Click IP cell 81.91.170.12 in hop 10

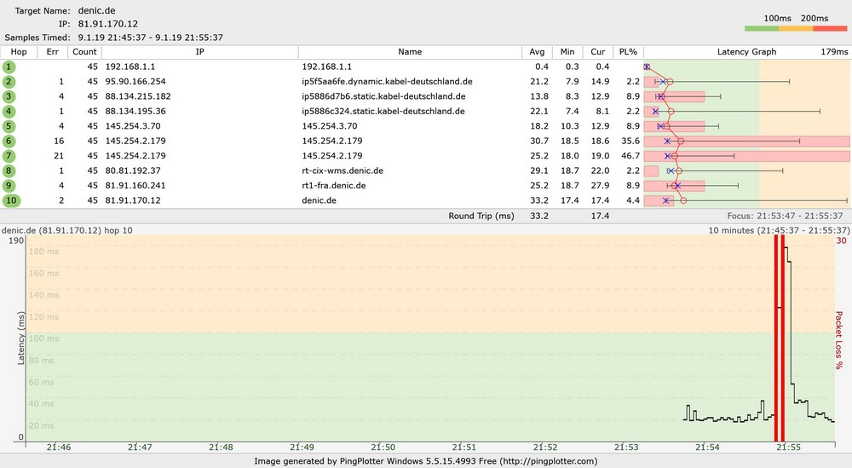[133, 200]
